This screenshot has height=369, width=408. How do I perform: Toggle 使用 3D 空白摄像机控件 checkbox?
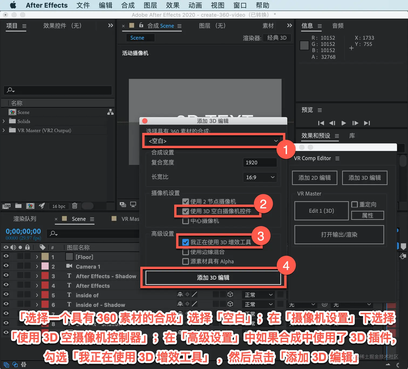pyautogui.click(x=185, y=211)
